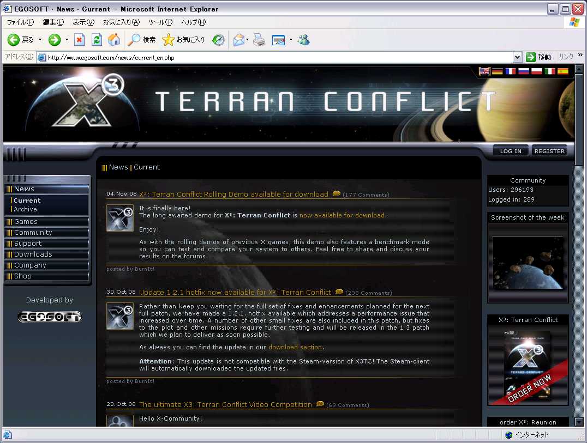Print the page with the printer icon

[259, 40]
